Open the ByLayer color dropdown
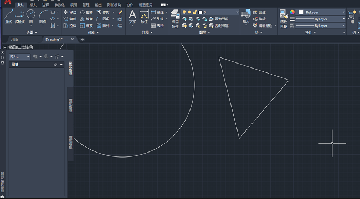Screen dimensions: 360x199 point(344,12)
